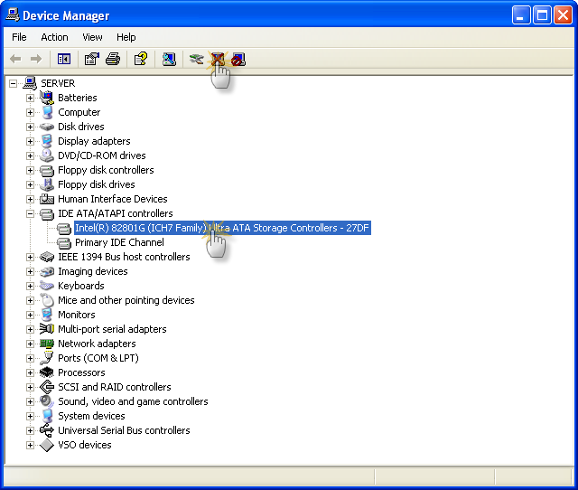Click the Ports (COM & LPT) plug icon

coord(47,358)
